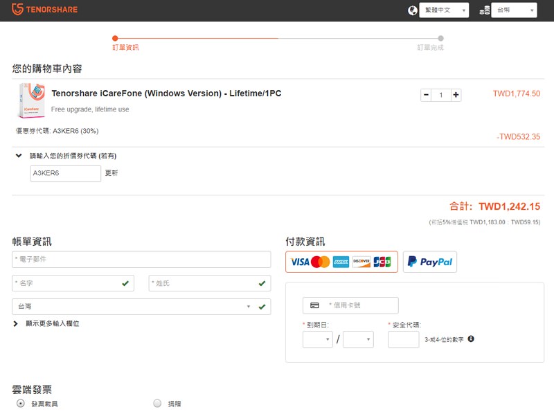Click the Free upgrade, lifetime use text
This screenshot has width=554, height=414.
(90, 109)
